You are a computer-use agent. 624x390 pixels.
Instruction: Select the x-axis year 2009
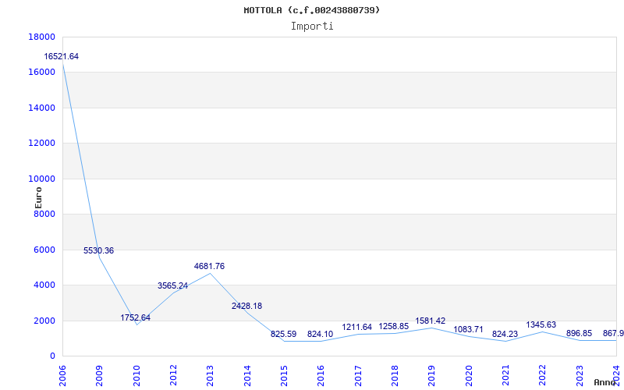pyautogui.click(x=100, y=376)
